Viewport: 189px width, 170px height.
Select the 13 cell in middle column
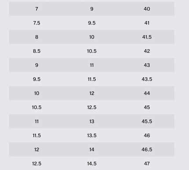[92, 121]
